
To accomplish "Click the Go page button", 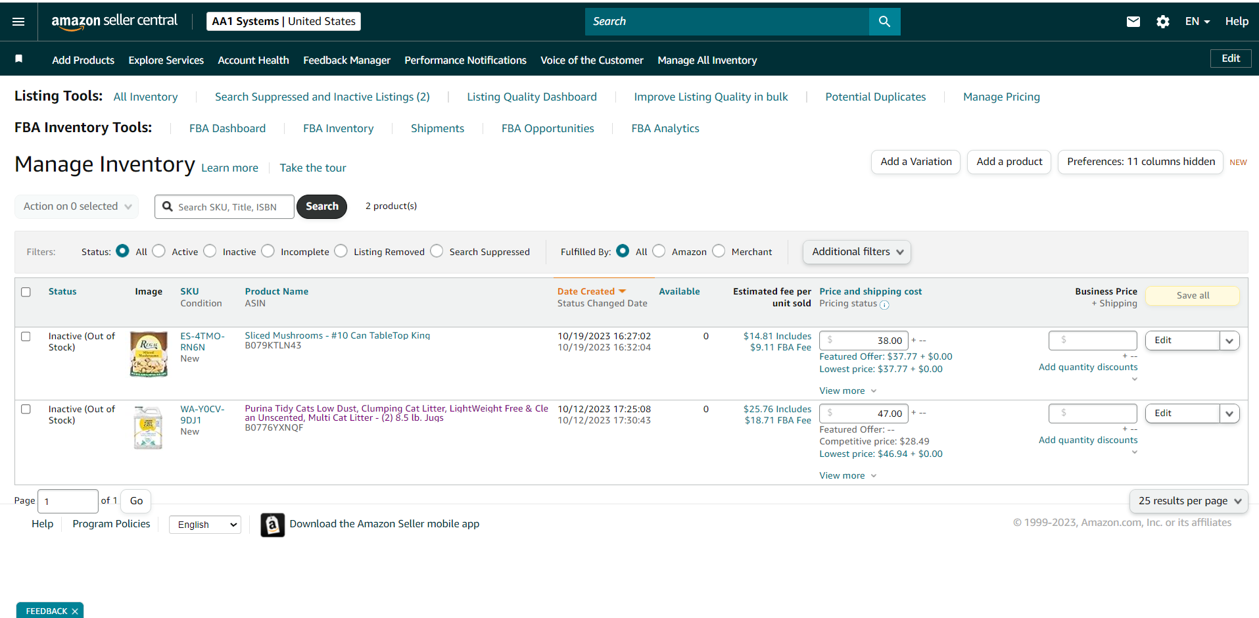I will (x=136, y=502).
